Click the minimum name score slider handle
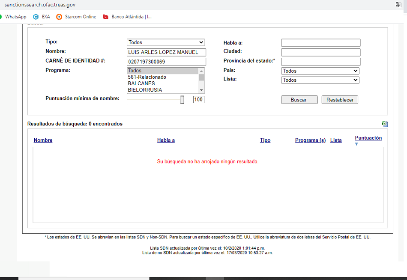Screen dimensions: 407x280 (x=182, y=100)
